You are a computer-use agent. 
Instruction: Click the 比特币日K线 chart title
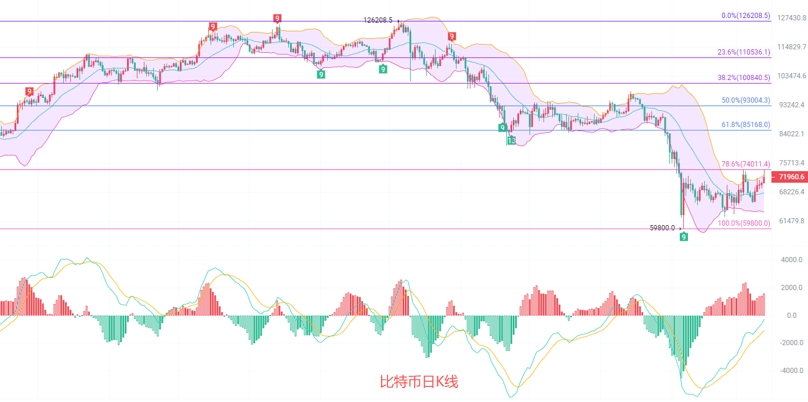pos(419,382)
